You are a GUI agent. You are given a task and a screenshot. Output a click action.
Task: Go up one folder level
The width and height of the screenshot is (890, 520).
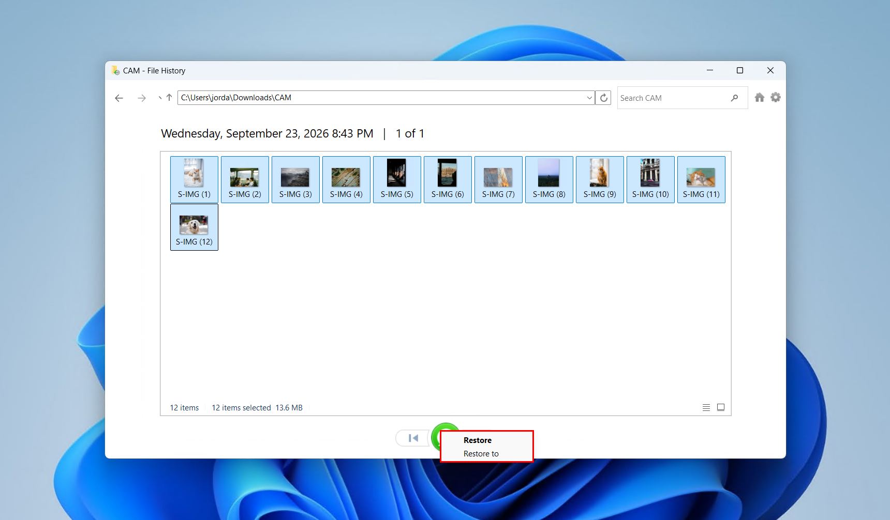169,97
